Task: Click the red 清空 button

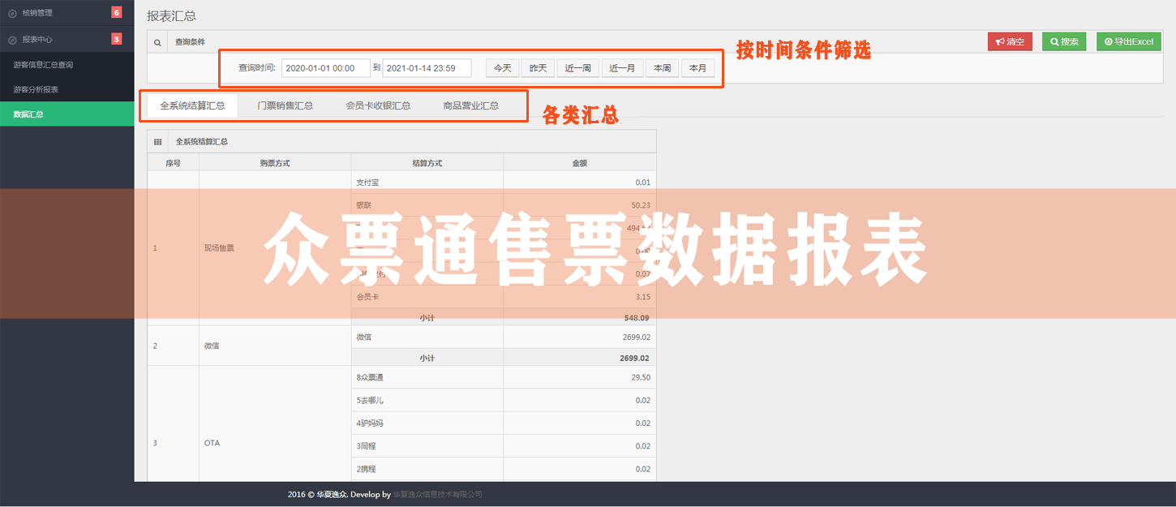Action: coord(1010,41)
